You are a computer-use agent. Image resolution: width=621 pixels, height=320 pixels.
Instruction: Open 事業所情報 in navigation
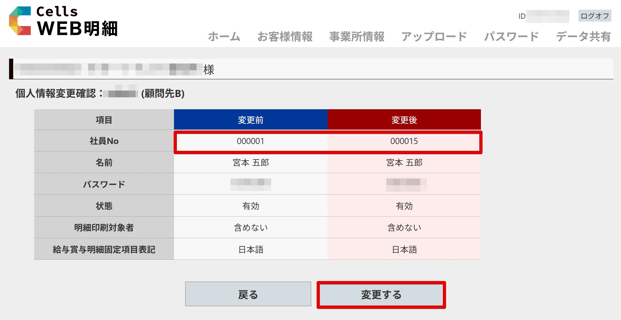(357, 37)
